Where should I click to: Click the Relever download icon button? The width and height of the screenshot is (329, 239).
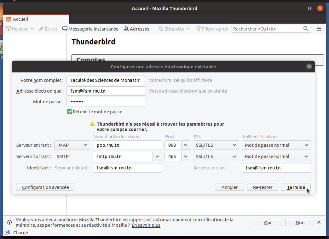tap(17, 29)
